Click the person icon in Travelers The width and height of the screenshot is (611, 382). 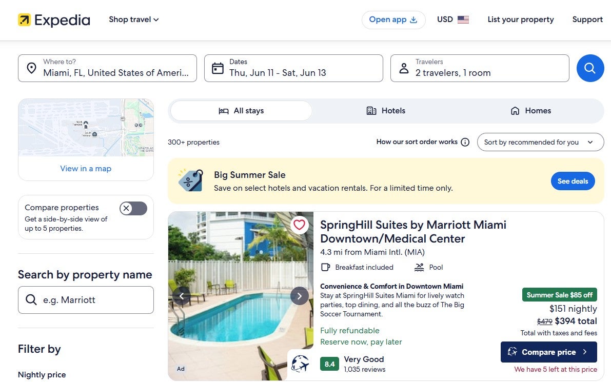click(x=404, y=68)
